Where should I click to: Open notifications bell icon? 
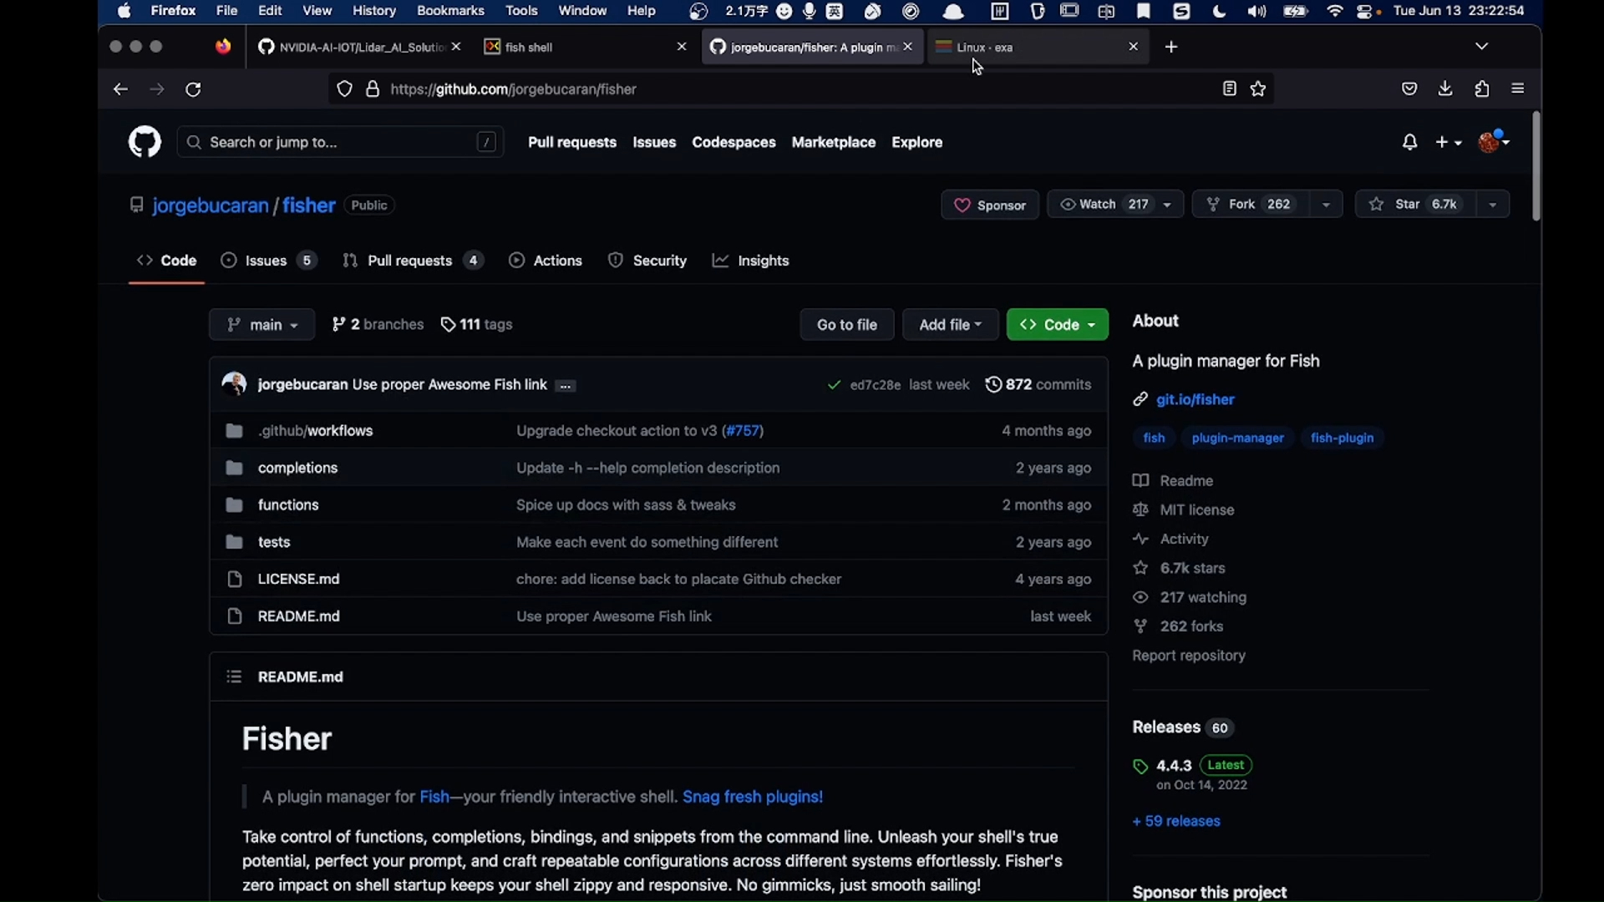coord(1409,143)
